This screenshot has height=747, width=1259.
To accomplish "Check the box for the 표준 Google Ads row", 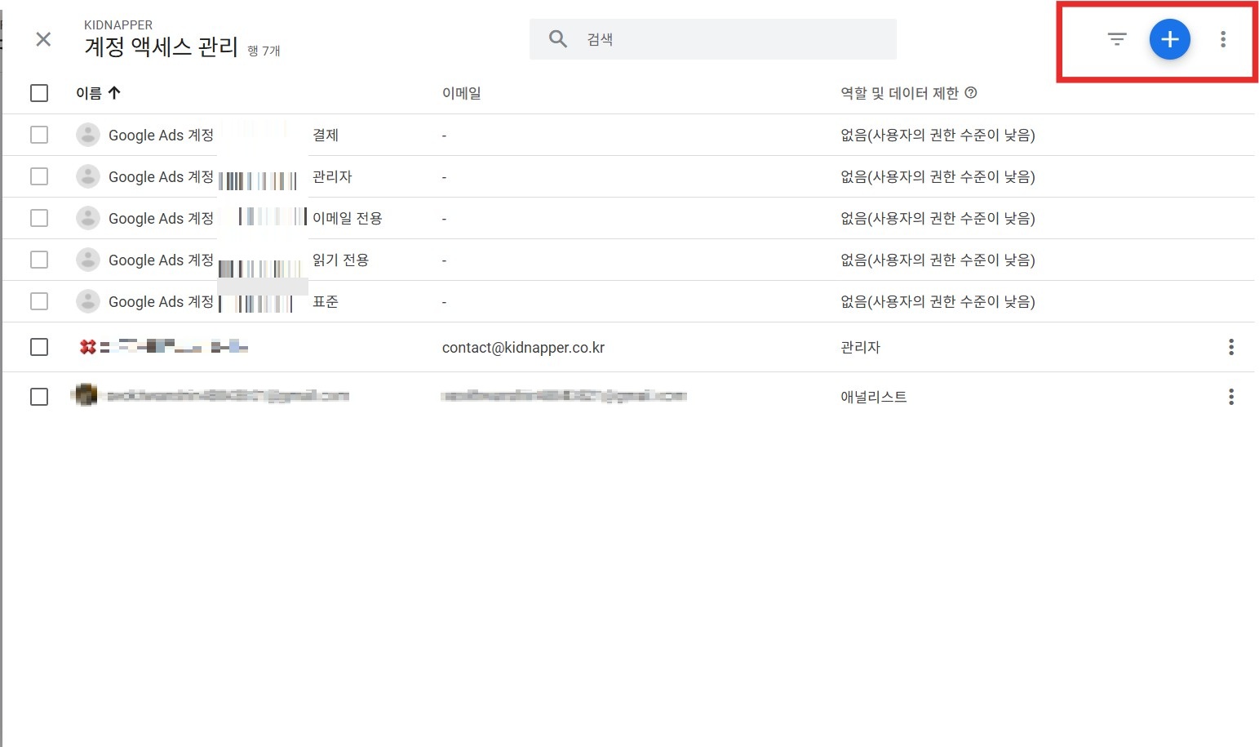I will 38,301.
